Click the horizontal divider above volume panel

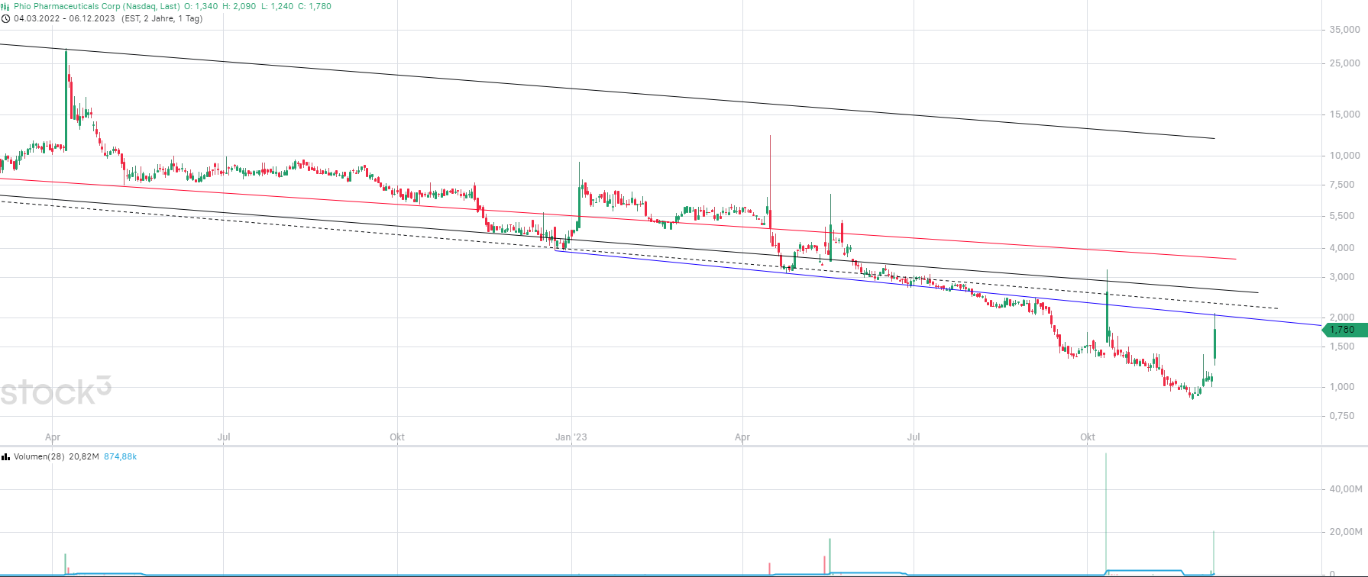point(684,446)
